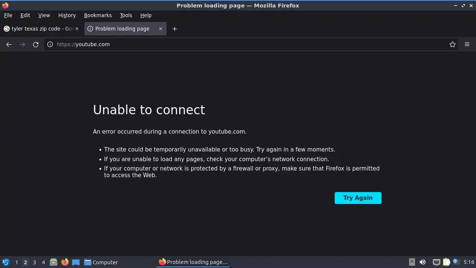
Task: Switch to workspace 4
Action: pyautogui.click(x=43, y=262)
